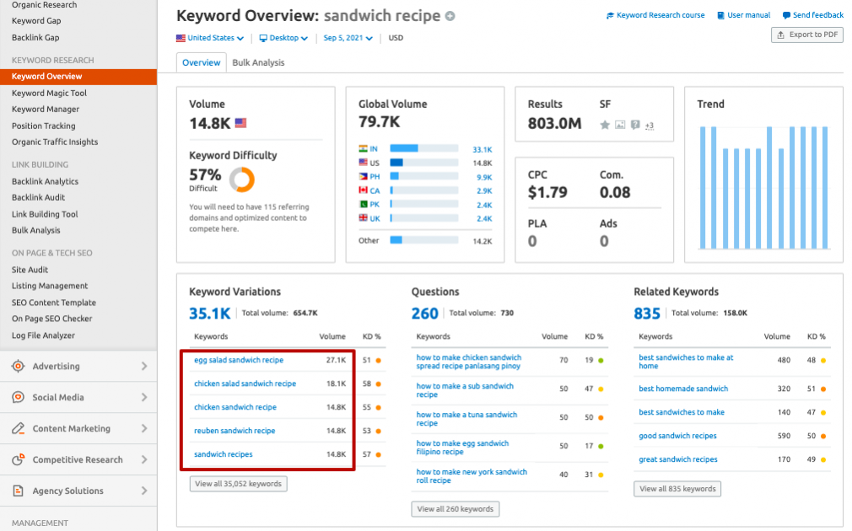Click the Export to PDF button

(807, 35)
